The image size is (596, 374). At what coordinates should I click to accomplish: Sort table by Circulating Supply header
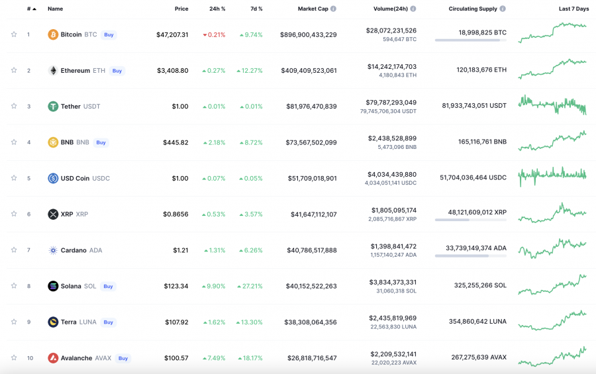pos(473,9)
